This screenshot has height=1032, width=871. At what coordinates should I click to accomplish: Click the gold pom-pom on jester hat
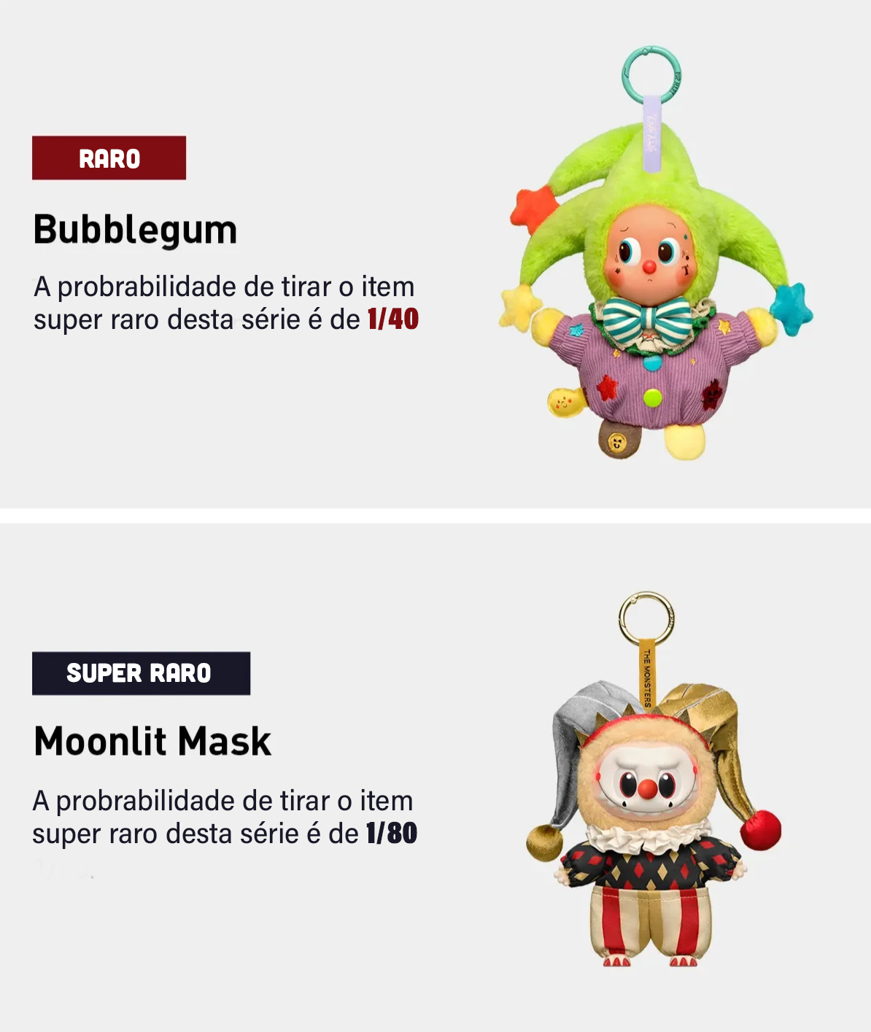(546, 842)
